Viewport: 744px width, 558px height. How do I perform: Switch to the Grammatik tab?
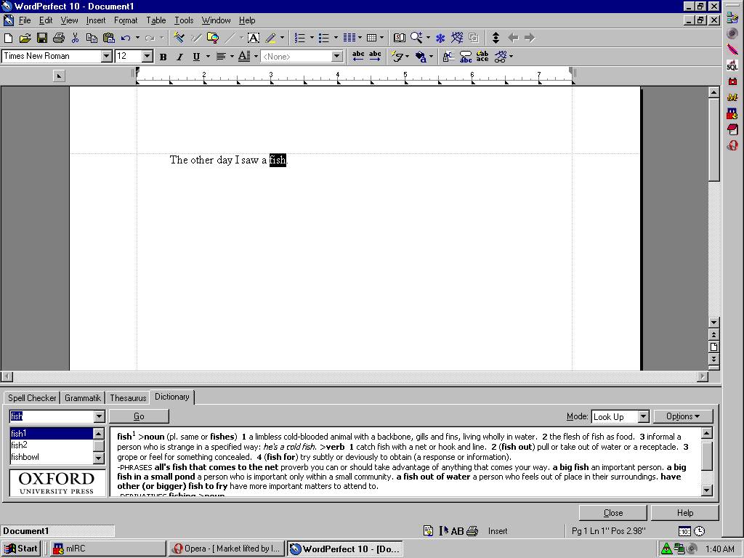[83, 398]
